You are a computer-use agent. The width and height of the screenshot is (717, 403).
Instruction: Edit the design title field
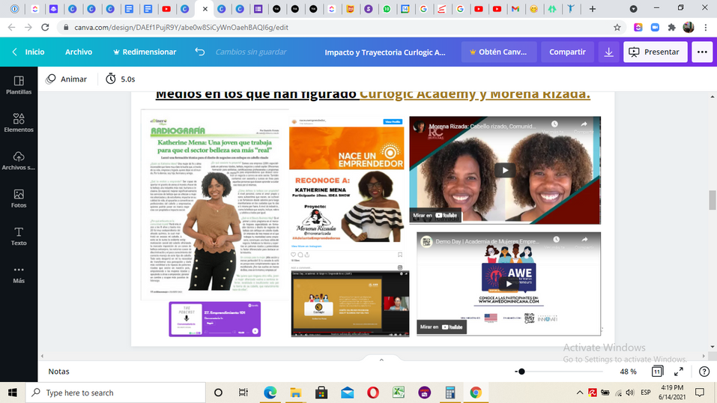pos(385,52)
